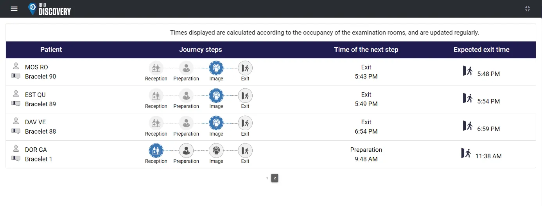Screen dimensions: 542x206
Task: Click the Expected exit time column header
Action: pyautogui.click(x=481, y=50)
